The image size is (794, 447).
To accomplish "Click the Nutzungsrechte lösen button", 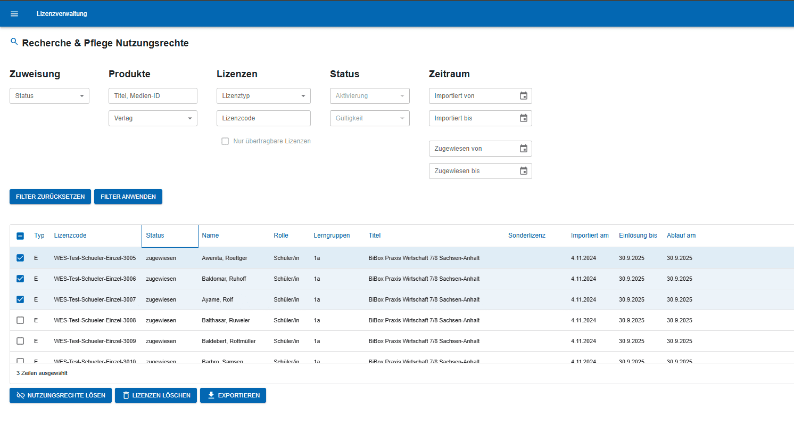I will (x=61, y=395).
